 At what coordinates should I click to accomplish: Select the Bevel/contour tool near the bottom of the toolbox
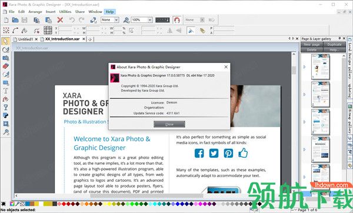click(x=6, y=124)
